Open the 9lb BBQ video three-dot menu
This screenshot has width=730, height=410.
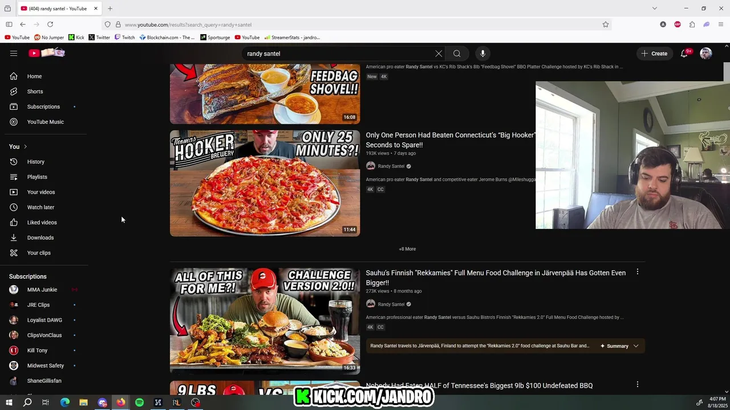(x=638, y=385)
